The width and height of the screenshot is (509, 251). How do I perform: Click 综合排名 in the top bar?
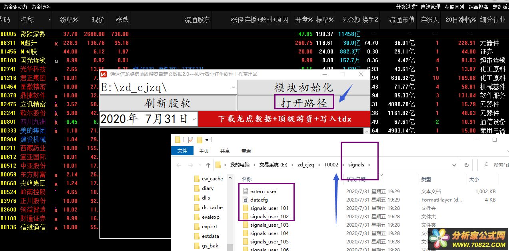[x=479, y=7]
